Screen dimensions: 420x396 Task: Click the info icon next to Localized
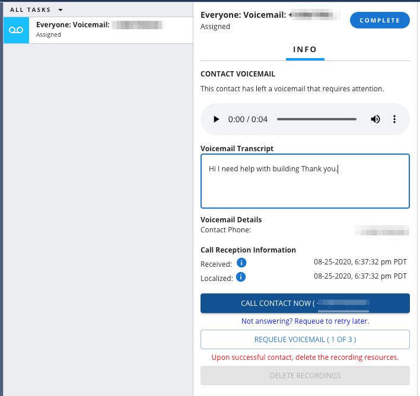point(241,277)
